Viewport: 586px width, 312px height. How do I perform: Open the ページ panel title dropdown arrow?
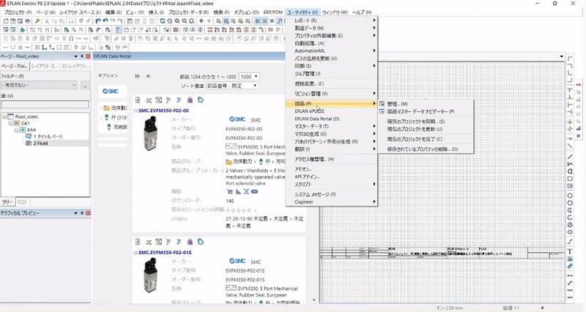[75, 56]
